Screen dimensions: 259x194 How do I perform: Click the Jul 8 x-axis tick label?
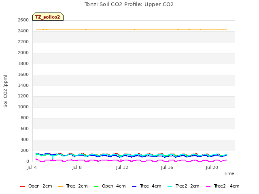click(77, 167)
